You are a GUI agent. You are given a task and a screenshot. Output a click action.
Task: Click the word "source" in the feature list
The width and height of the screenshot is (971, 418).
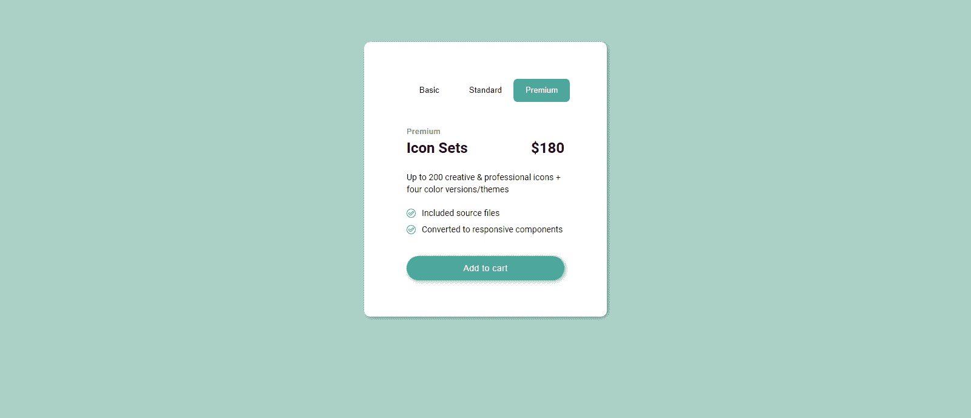469,213
